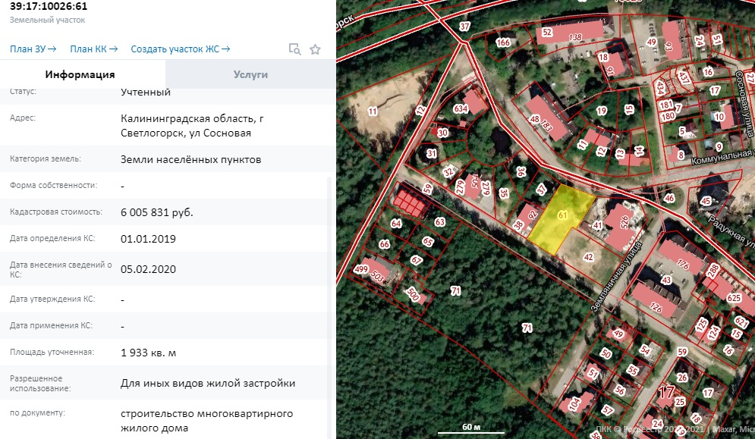Click parcel label 625 on map

pos(733,298)
